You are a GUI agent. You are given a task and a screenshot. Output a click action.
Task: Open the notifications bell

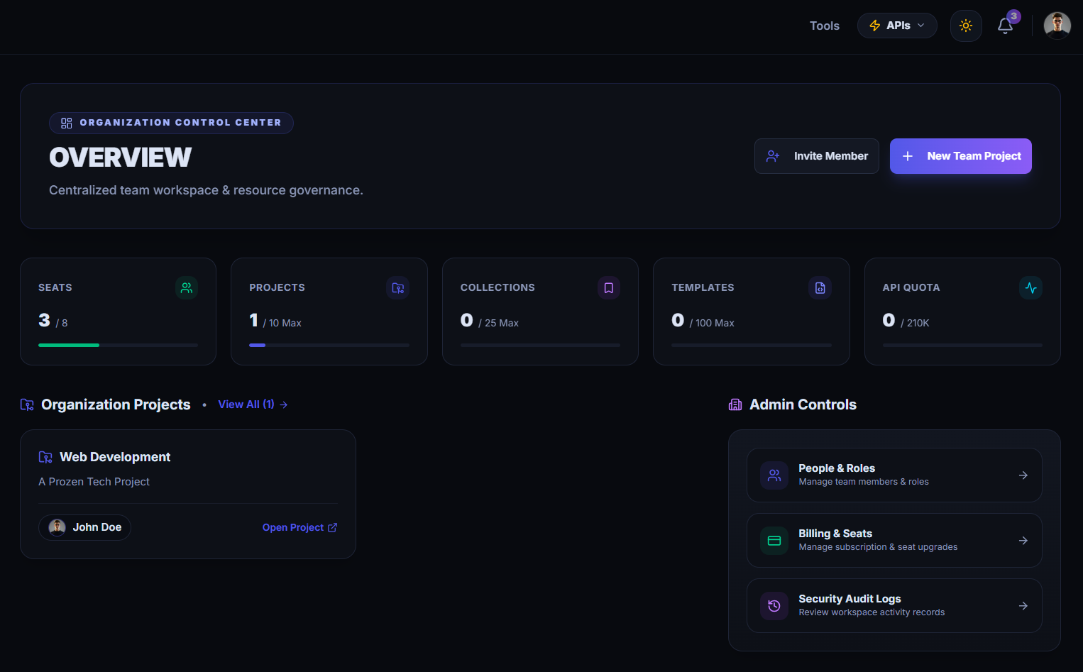pos(1005,26)
